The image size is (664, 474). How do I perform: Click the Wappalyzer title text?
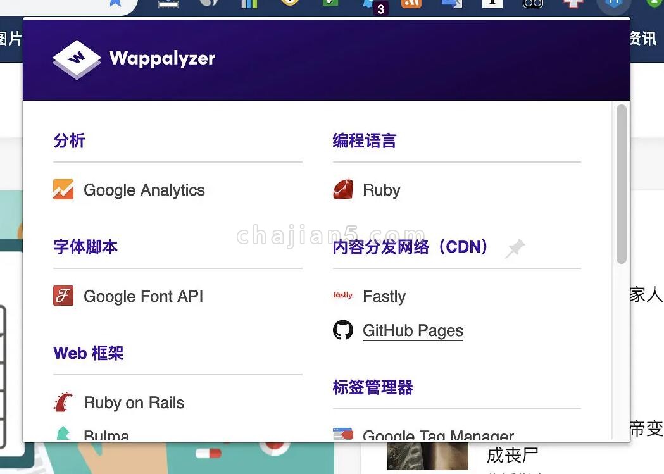coord(162,58)
